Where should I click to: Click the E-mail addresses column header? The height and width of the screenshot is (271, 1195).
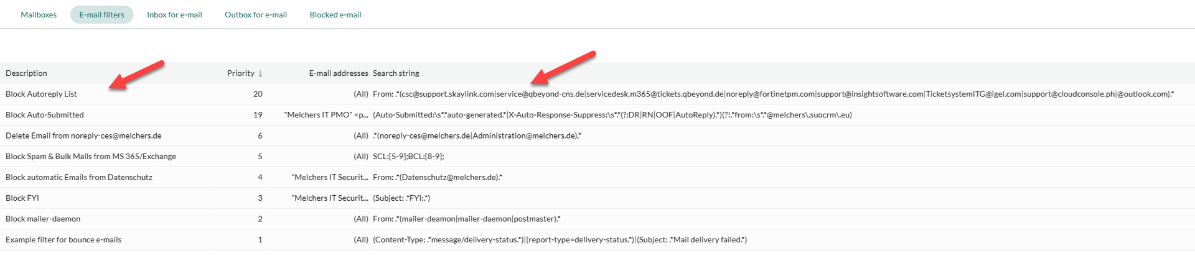tap(338, 73)
